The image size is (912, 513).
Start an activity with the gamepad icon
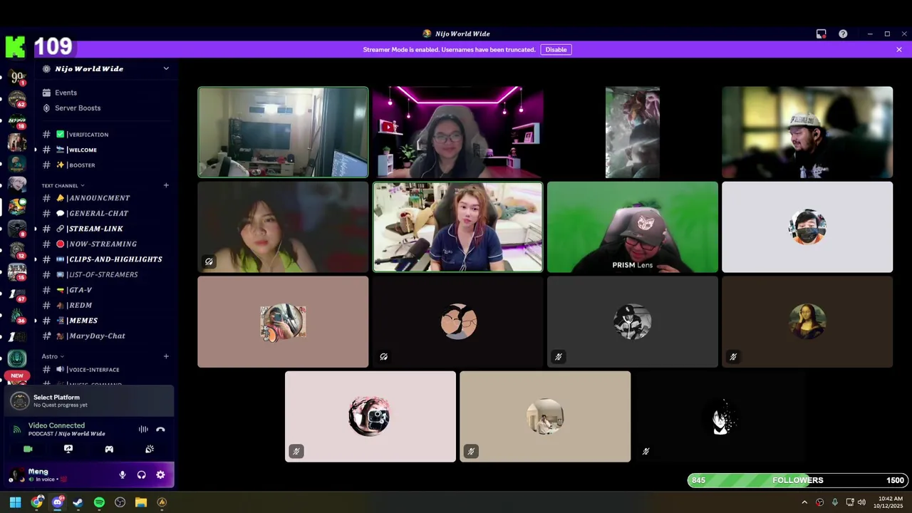(x=109, y=449)
